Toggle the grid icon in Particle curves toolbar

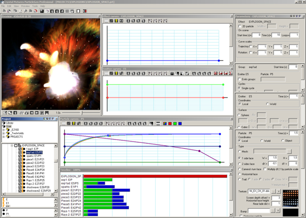coord(63,123)
